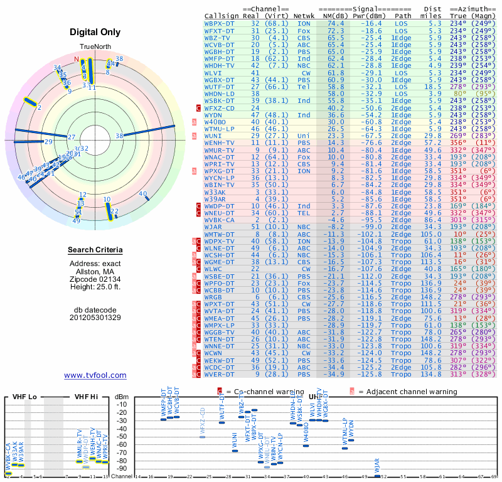Click the adjacent-channel warning icon beside WSBE-DT
Viewport: 502px width, 482px height.
pos(194,276)
